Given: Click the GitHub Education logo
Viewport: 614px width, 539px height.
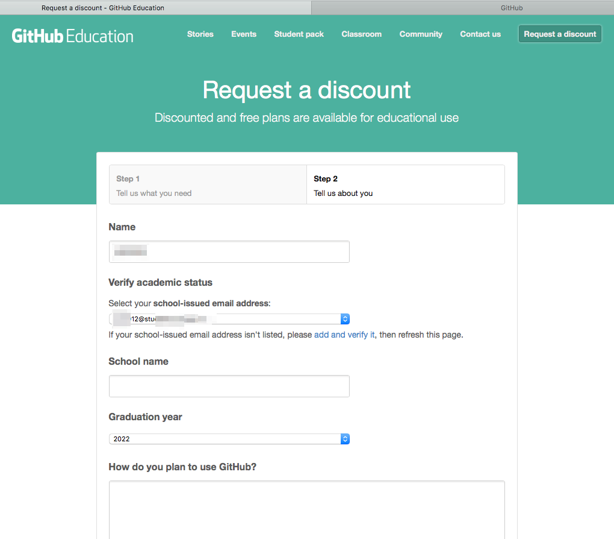Looking at the screenshot, I should point(73,35).
